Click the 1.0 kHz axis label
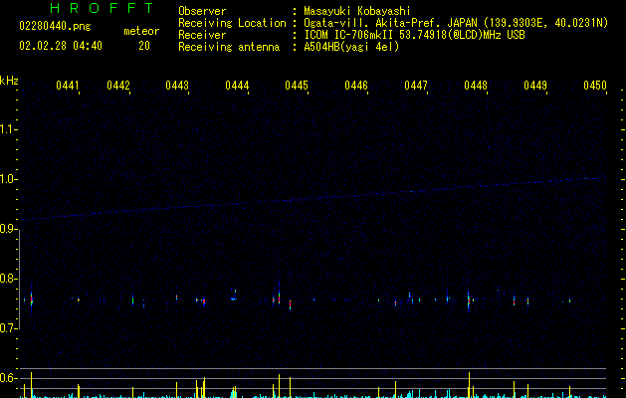 click(8, 179)
